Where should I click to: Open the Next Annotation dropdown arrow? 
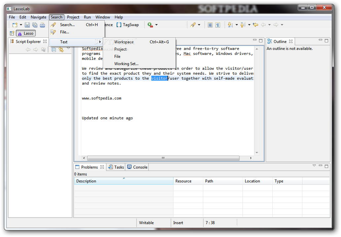tap(237, 25)
